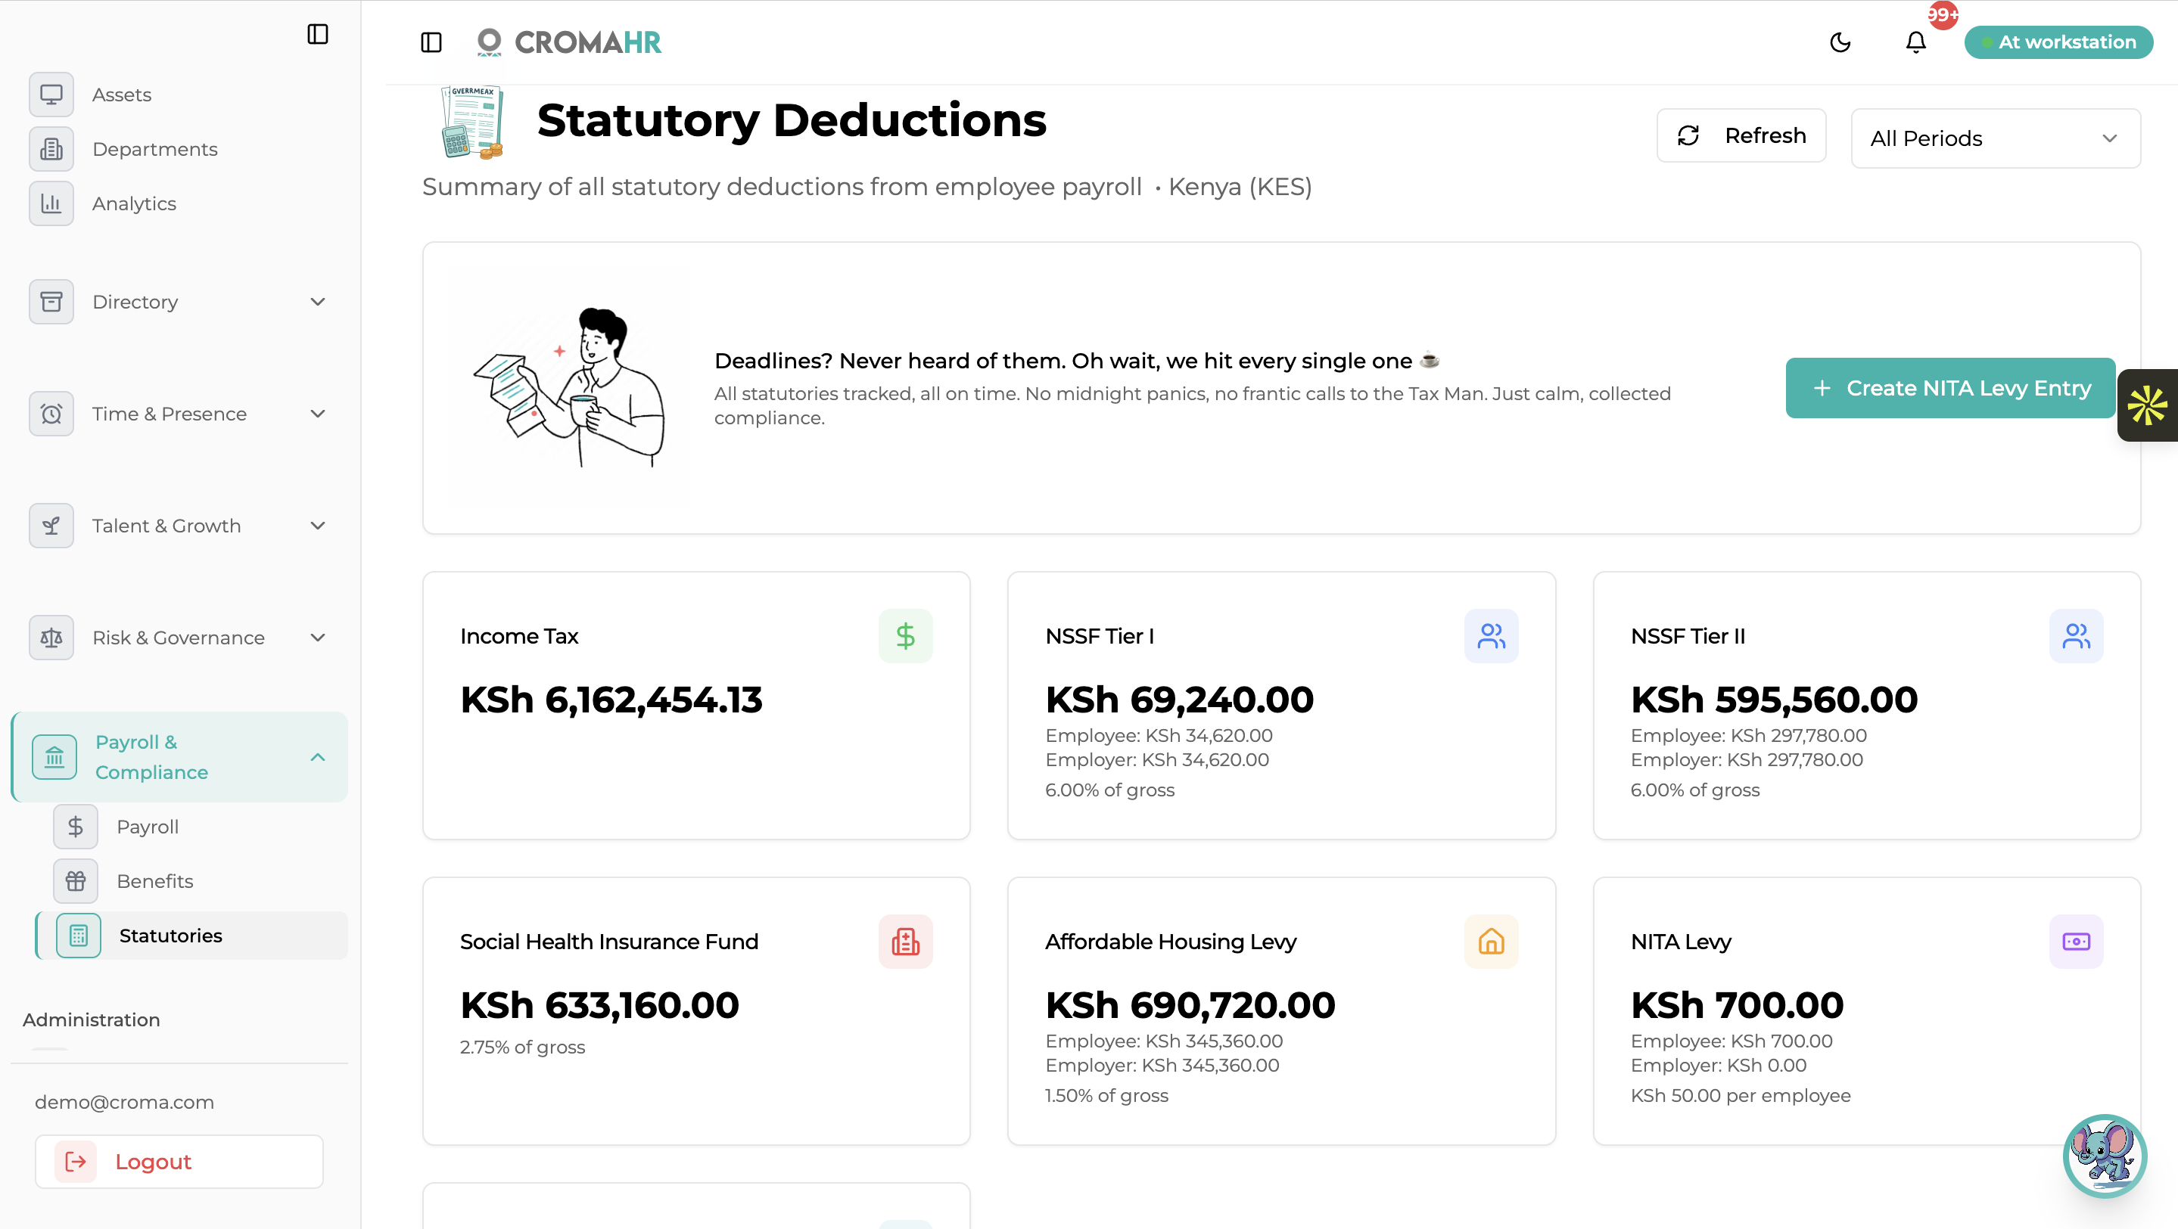The width and height of the screenshot is (2178, 1229).
Task: Click the Logout arrow icon
Action: click(76, 1162)
